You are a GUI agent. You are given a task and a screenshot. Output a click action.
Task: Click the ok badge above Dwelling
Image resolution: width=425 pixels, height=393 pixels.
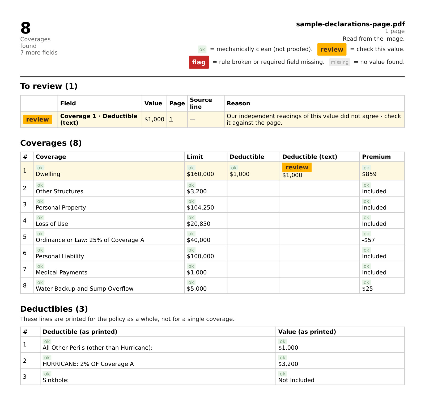click(40, 168)
